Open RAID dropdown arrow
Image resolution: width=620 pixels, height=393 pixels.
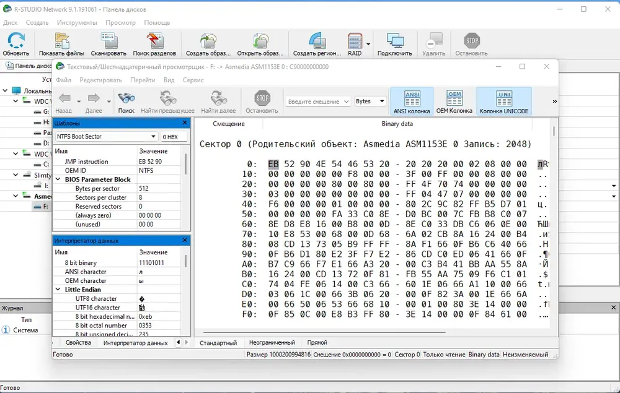pos(368,44)
